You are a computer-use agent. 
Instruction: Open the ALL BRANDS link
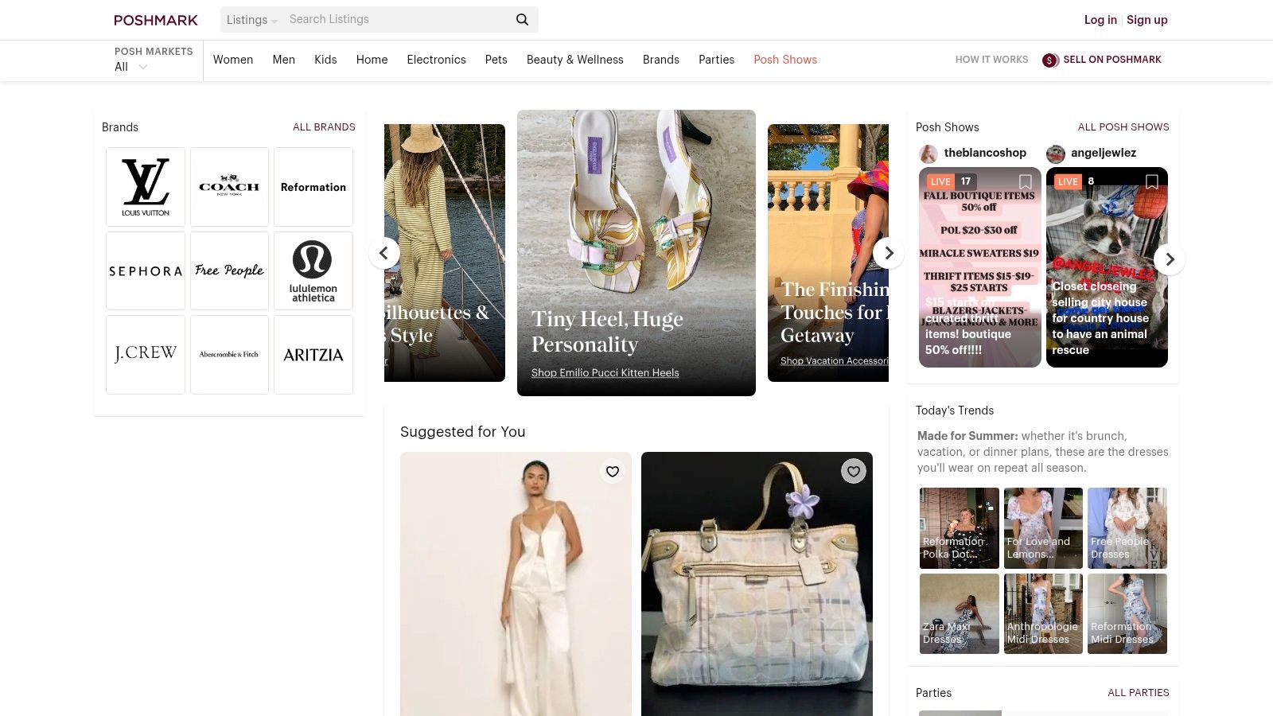(x=324, y=127)
